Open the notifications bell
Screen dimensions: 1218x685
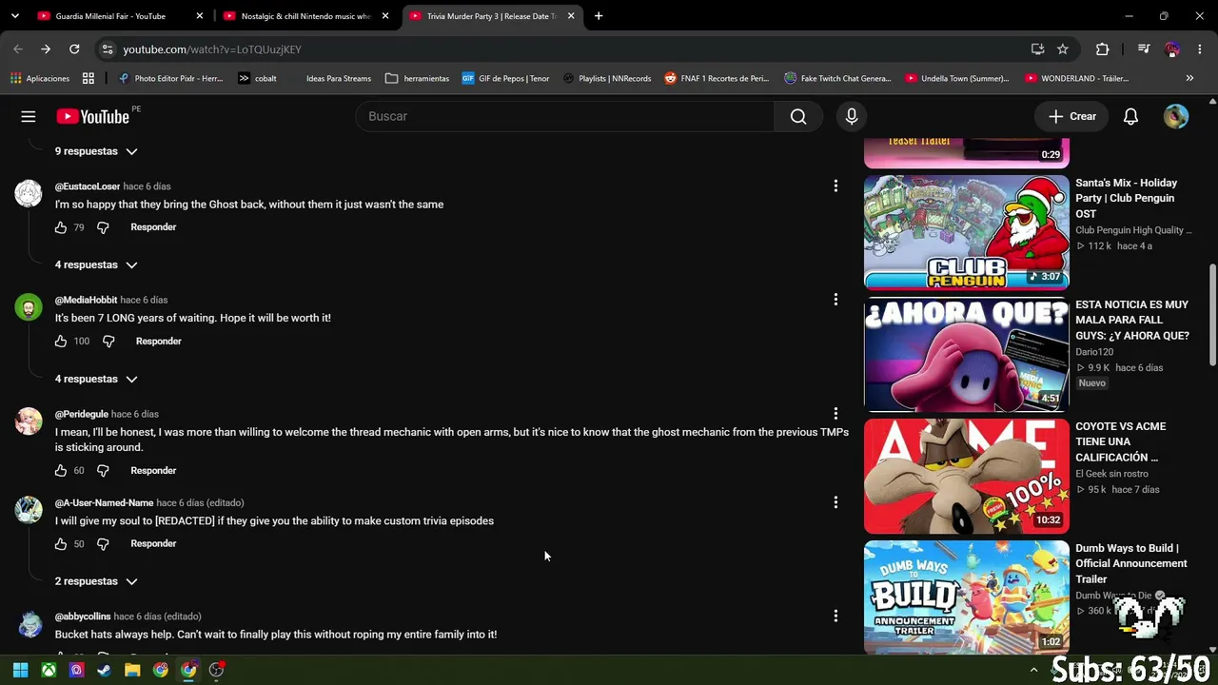(x=1130, y=116)
